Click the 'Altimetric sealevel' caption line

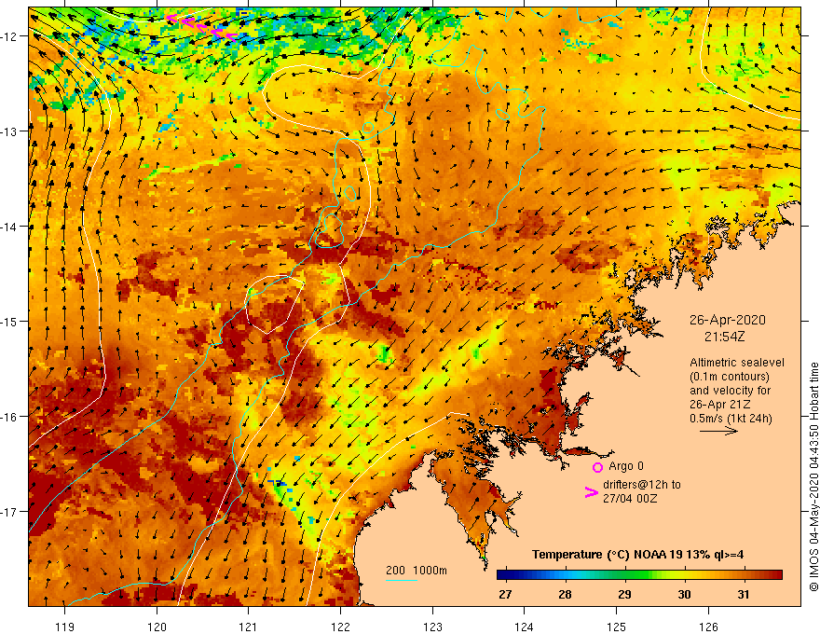(x=737, y=363)
